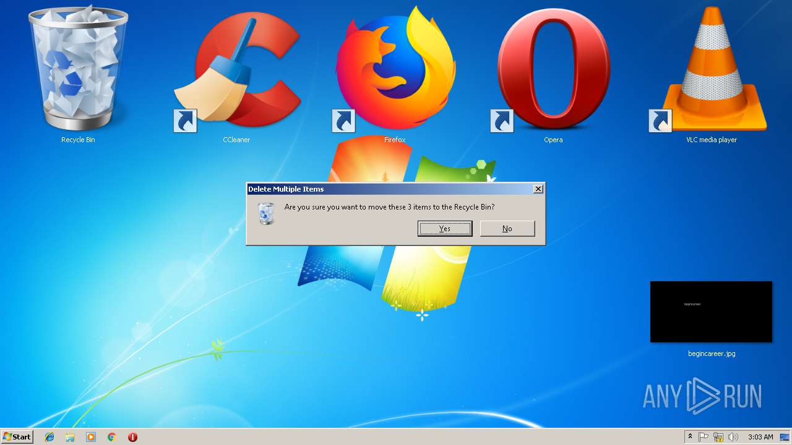Launch Google Chrome from the taskbar

tap(112, 437)
